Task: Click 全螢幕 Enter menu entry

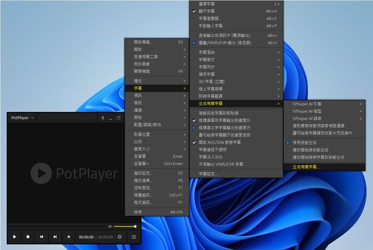Action: [157, 156]
